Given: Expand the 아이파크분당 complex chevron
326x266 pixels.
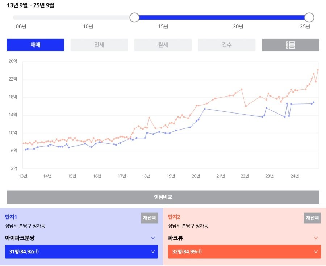Looking at the screenshot, I should [153, 238].
